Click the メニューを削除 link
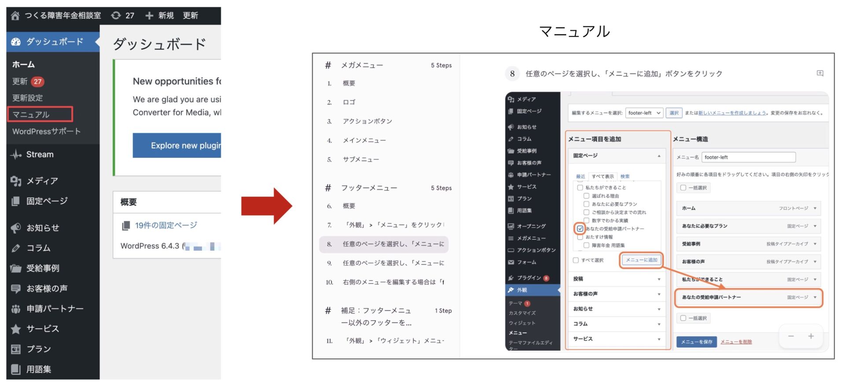The height and width of the screenshot is (387, 845). tap(736, 342)
